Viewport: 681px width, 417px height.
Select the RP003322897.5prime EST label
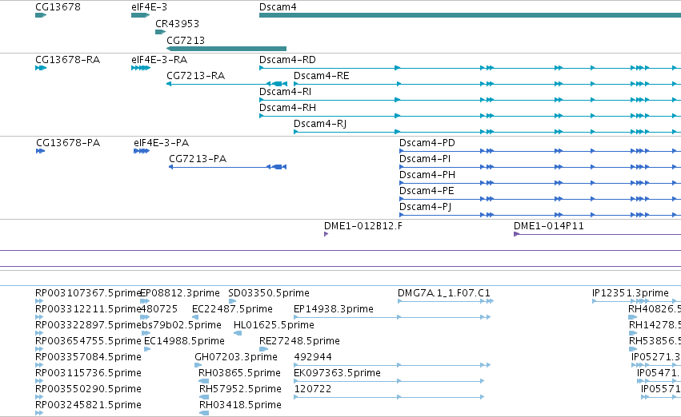coord(88,325)
